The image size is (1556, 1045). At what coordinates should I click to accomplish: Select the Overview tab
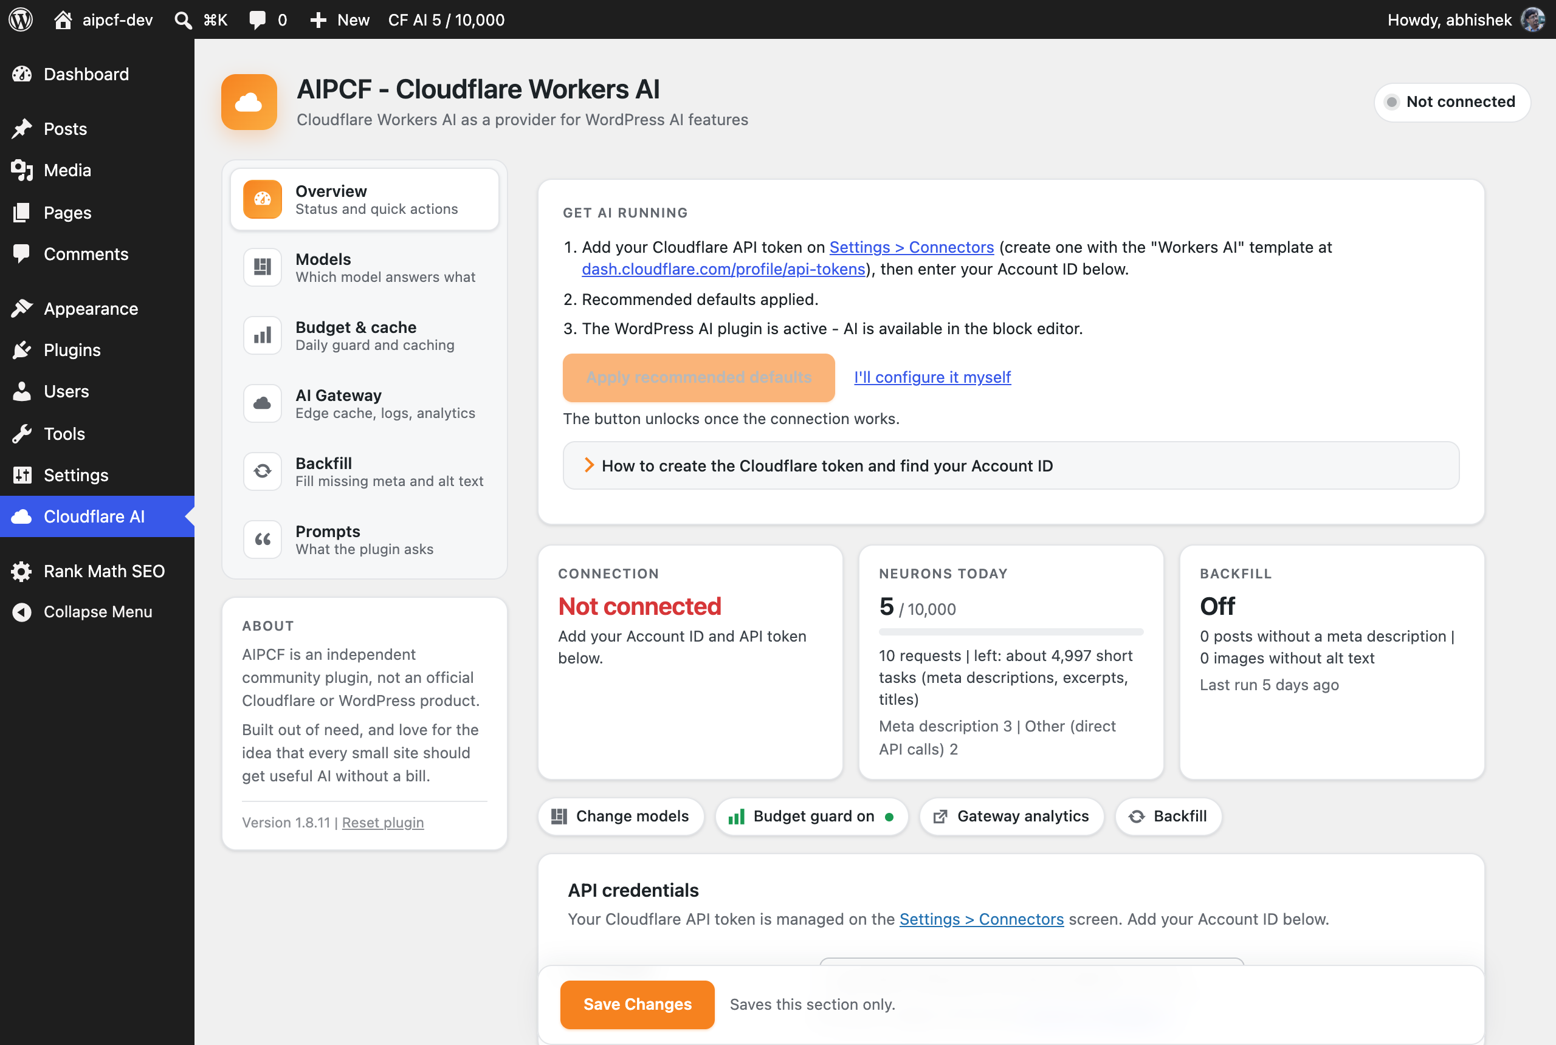pyautogui.click(x=365, y=199)
